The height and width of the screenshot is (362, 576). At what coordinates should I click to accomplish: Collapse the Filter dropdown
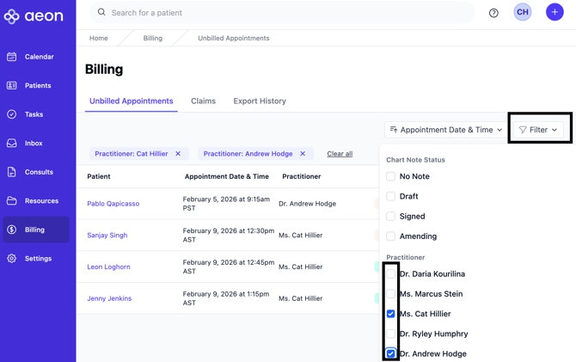click(539, 130)
